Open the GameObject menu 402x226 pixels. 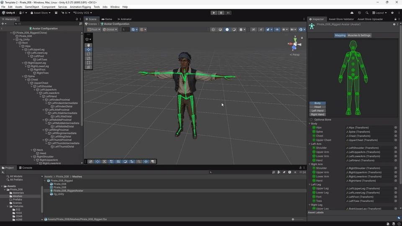[x=32, y=7]
